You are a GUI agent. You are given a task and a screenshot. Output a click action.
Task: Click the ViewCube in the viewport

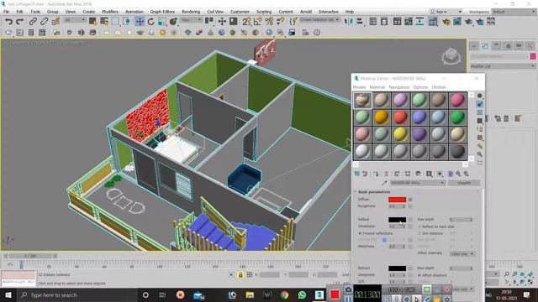point(451,56)
